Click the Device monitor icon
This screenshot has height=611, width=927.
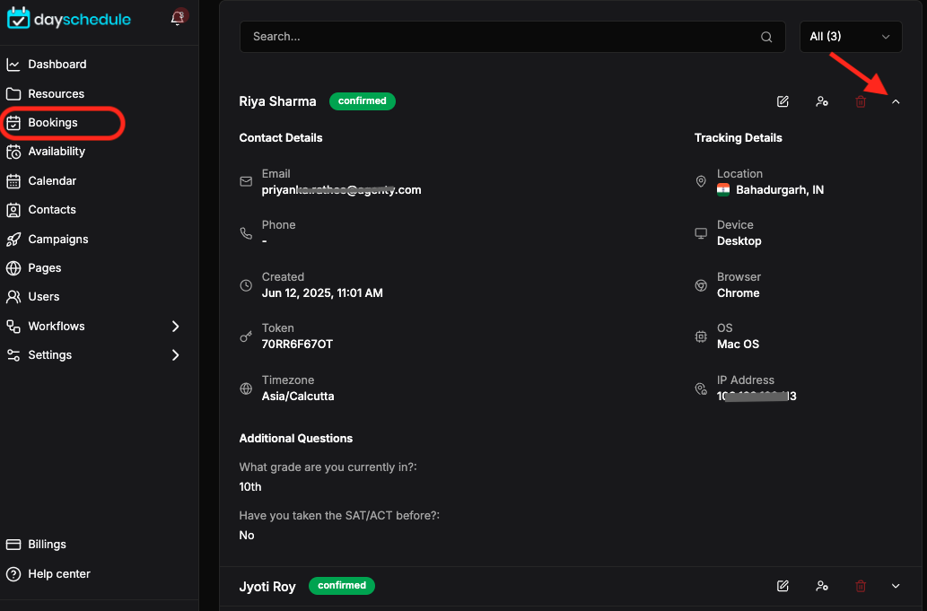click(701, 232)
